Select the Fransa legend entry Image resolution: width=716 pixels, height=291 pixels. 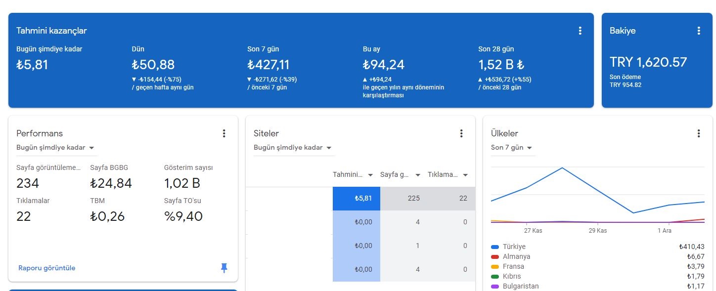[x=513, y=266]
